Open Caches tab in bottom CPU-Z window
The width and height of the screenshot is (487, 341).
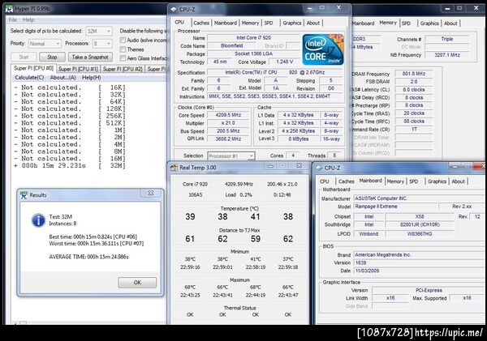pyautogui.click(x=347, y=181)
